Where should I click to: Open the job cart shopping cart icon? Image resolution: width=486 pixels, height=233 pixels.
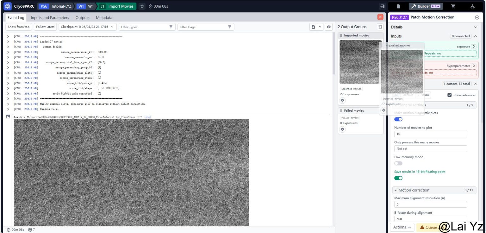point(453,6)
